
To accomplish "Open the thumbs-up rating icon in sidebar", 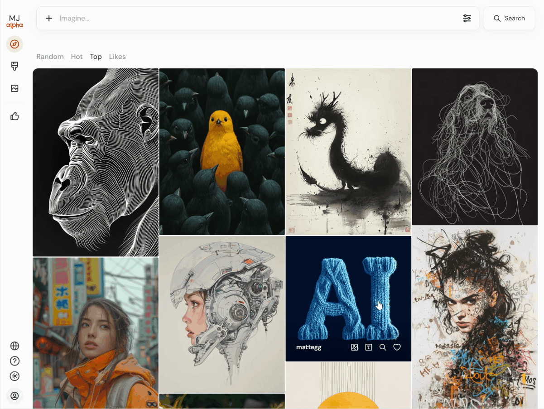I will pos(14,116).
